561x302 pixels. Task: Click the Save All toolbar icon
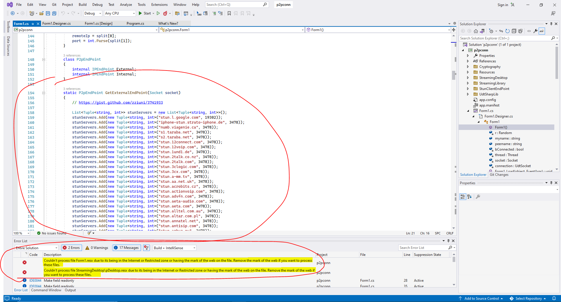54,13
